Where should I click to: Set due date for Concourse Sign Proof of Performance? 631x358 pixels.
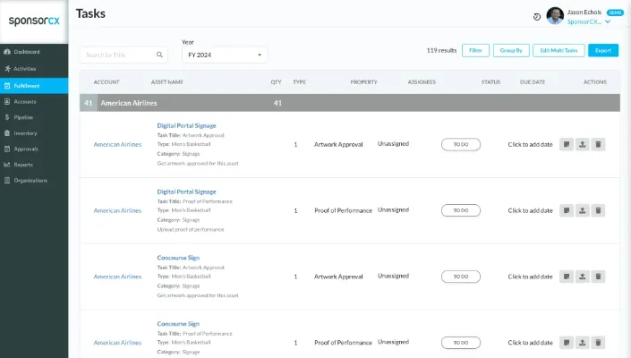[x=530, y=342]
